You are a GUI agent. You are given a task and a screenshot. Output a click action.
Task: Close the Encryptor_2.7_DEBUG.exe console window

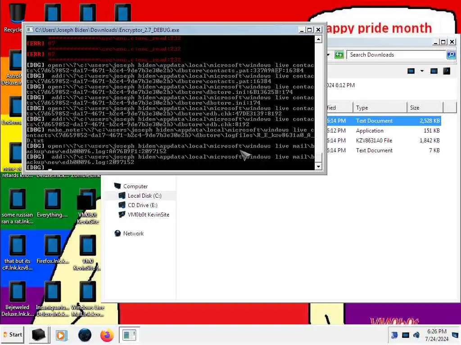coord(318,30)
